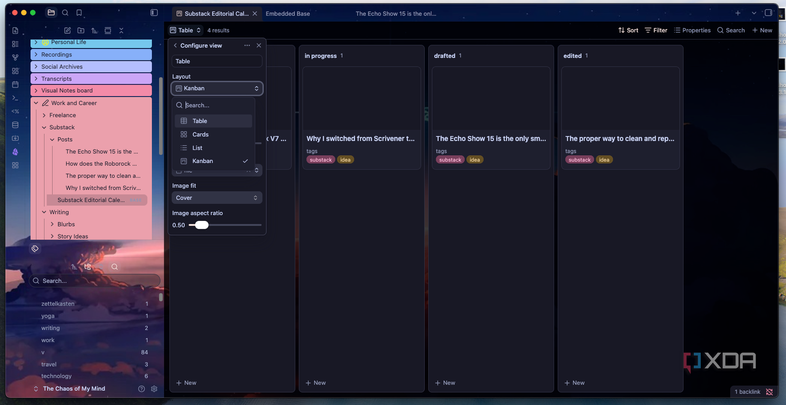This screenshot has width=786, height=405.
Task: Expand the Freelance folder
Action: [x=44, y=115]
